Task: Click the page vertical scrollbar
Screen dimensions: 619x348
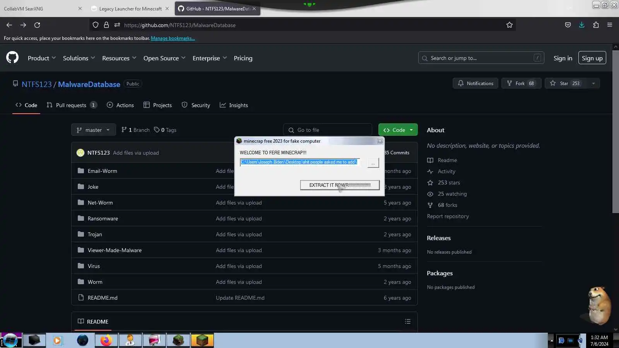Action: pyautogui.click(x=616, y=131)
